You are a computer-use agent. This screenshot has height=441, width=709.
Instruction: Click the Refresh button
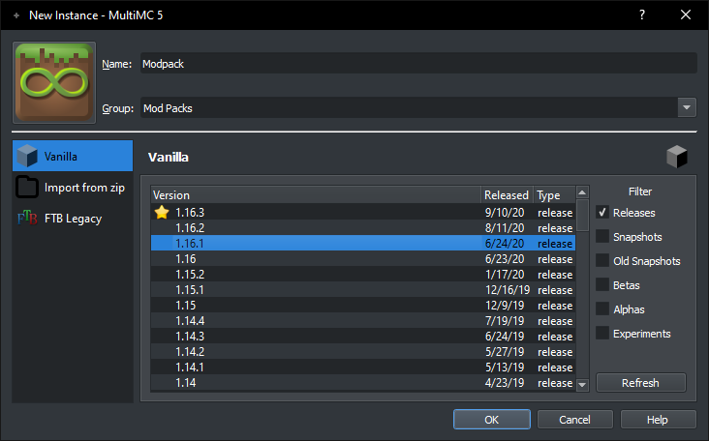[641, 382]
